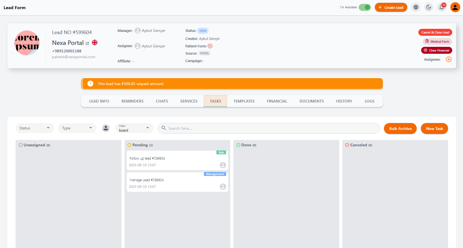Open the DOCUMENTS tab
Image resolution: width=463 pixels, height=248 pixels.
(x=312, y=101)
